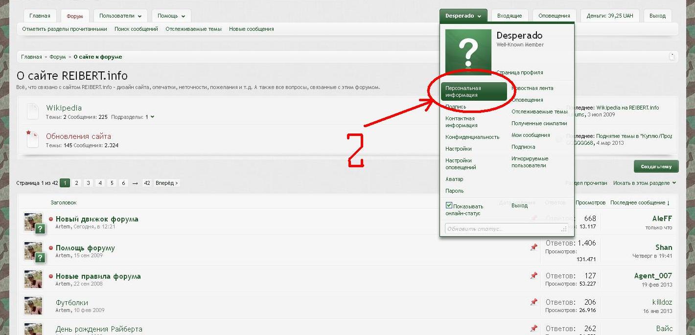Toggle Показывать онлайн-статус checkbox
This screenshot has width=695, height=335.
pos(449,206)
